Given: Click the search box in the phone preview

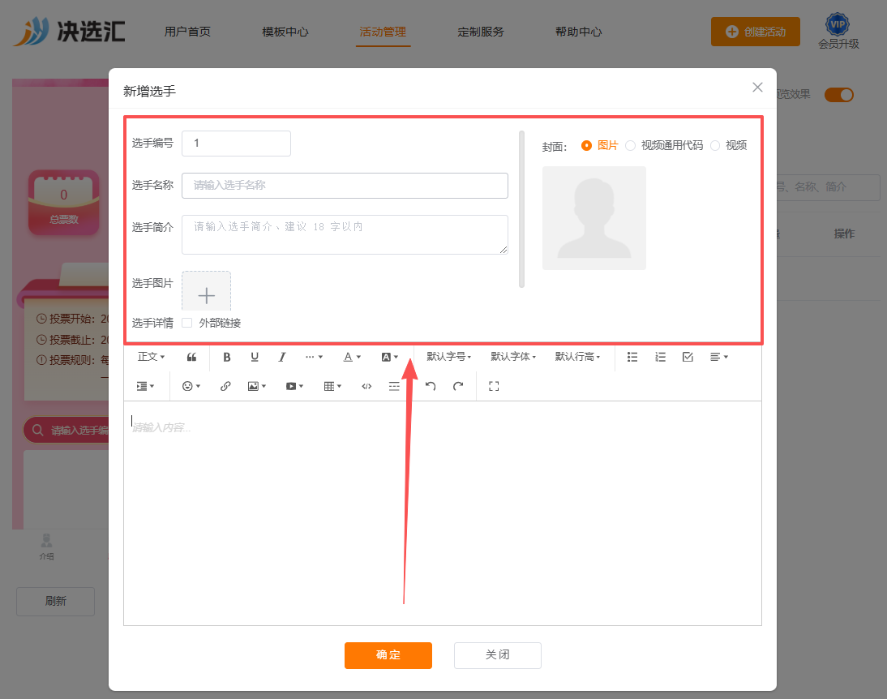Looking at the screenshot, I should [x=66, y=430].
